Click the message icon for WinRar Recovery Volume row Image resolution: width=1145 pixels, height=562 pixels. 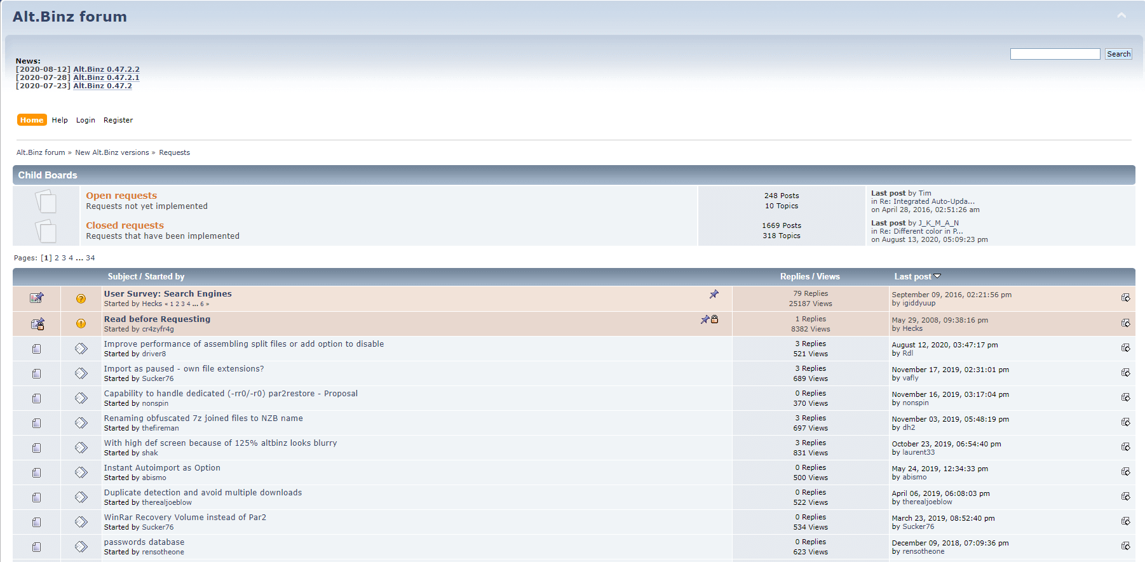pyautogui.click(x=81, y=522)
